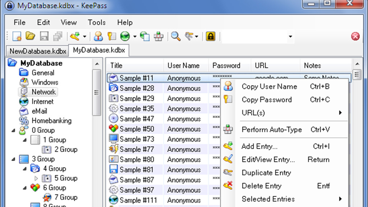Viewport: 368px width, 207px height.
Task: Choose Delete Entry in context menu
Action: pyautogui.click(x=285, y=186)
